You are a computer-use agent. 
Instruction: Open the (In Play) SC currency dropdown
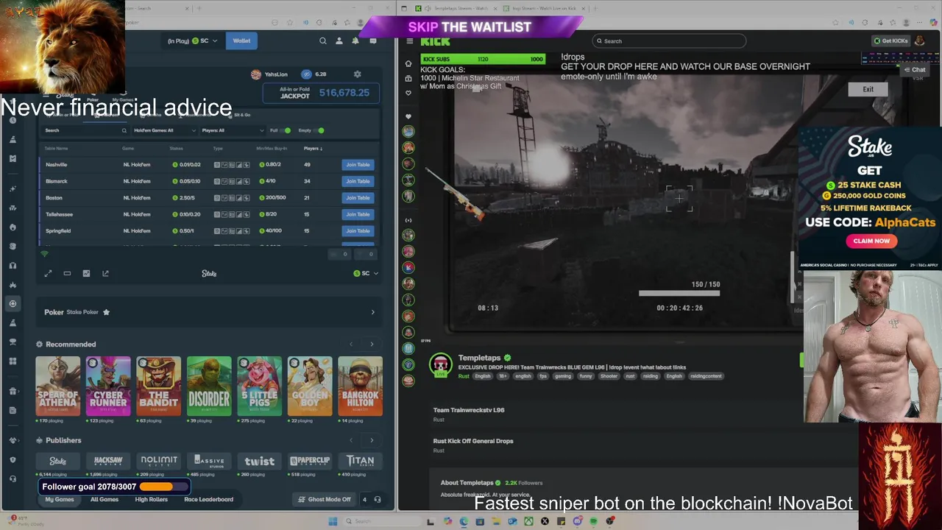coord(193,40)
